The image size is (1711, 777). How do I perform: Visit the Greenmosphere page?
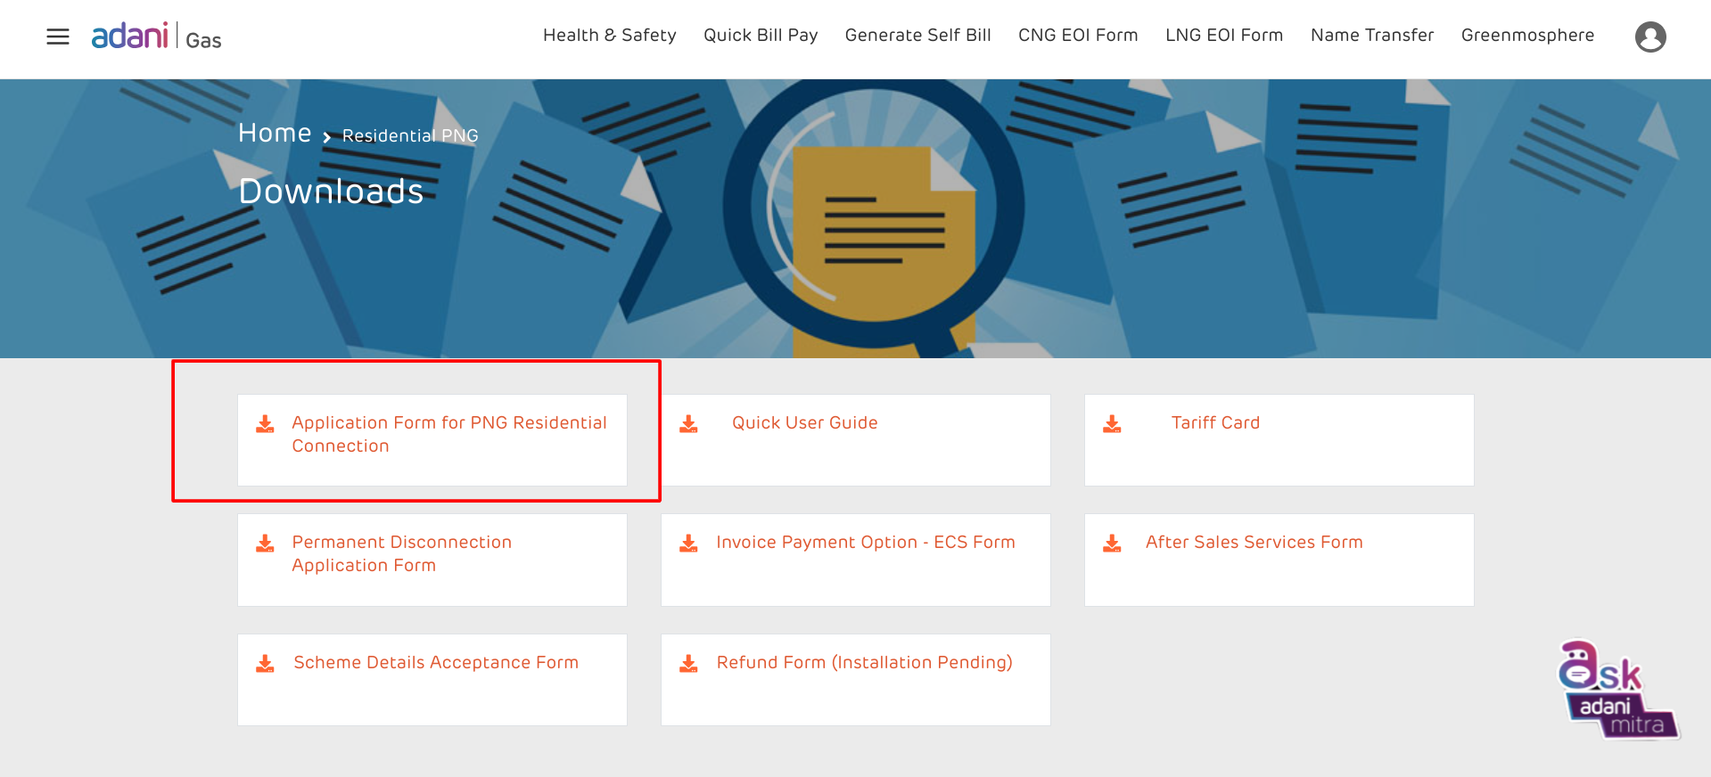[x=1526, y=36]
